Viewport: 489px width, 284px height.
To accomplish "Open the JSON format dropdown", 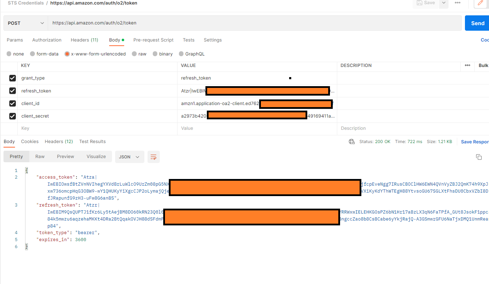I will tap(129, 157).
